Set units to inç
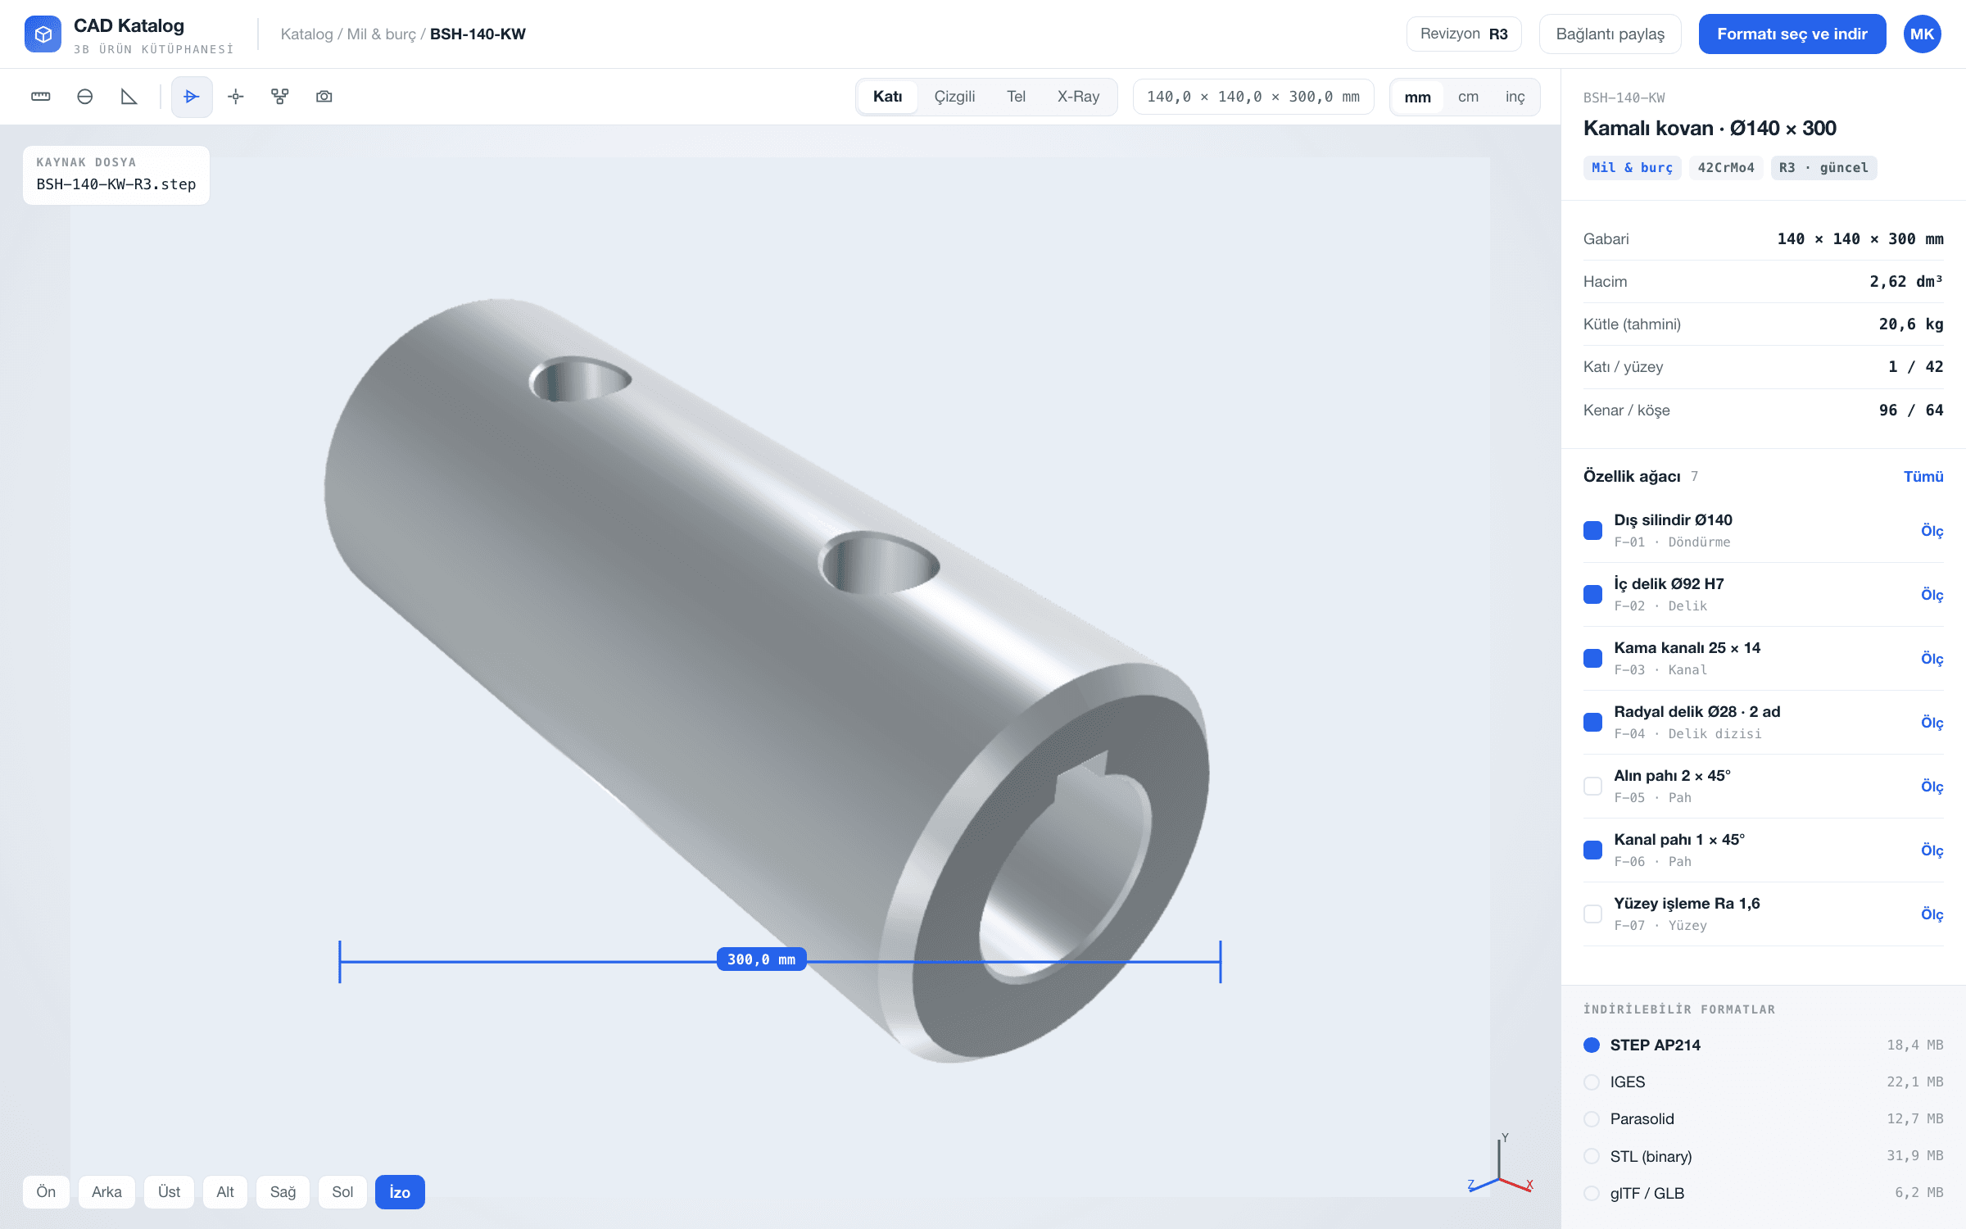This screenshot has height=1229, width=1966. click(1515, 97)
